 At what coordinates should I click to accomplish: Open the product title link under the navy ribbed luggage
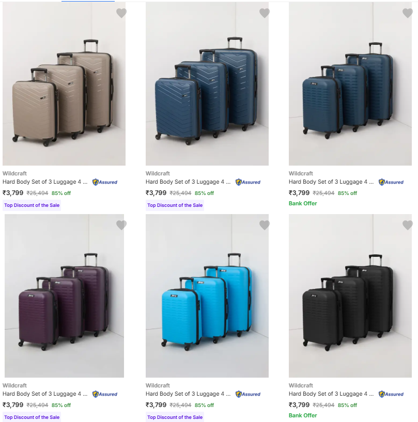click(x=331, y=182)
